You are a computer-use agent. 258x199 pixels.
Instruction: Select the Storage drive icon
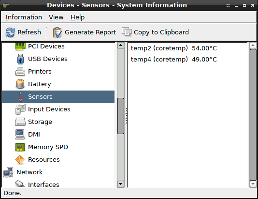pos(20,122)
